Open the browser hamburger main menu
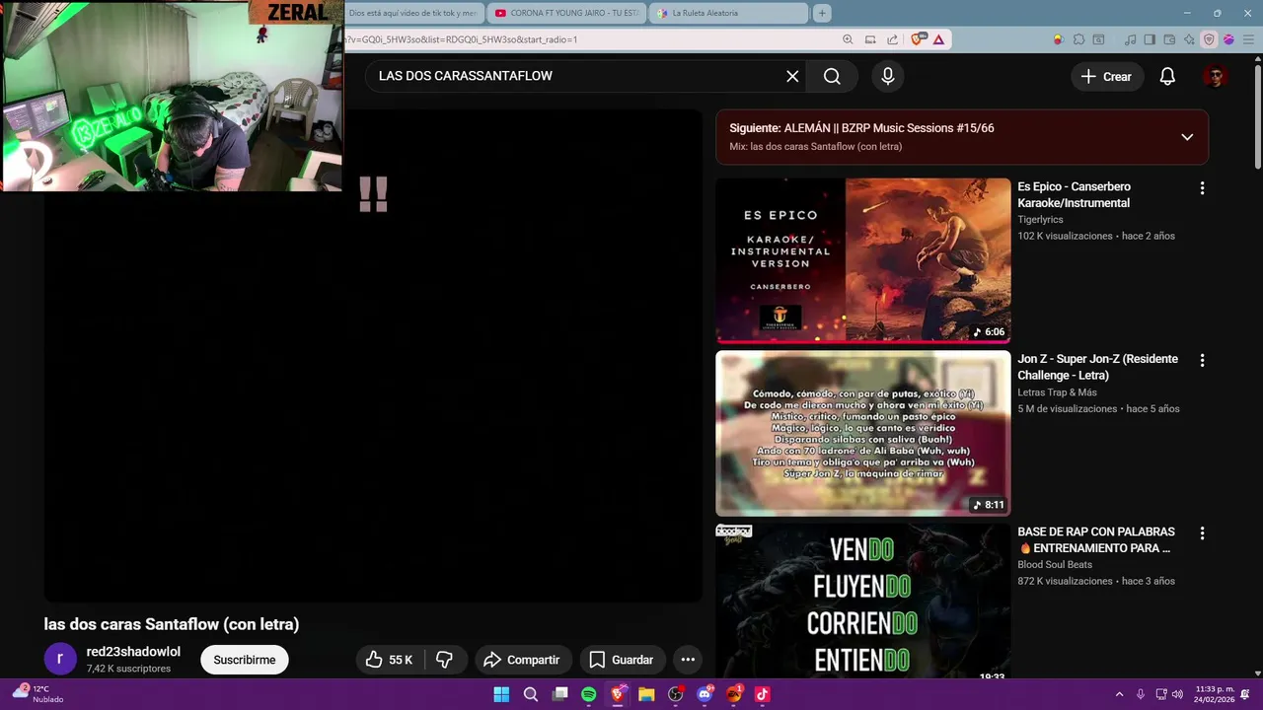Viewport: 1263px width, 710px height. point(1248,39)
